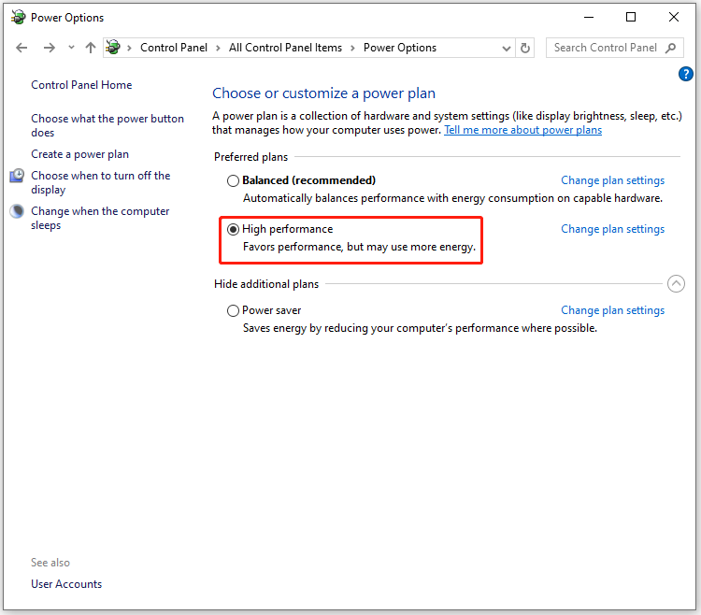
Task: Open the address bar history dropdown
Action: click(507, 48)
